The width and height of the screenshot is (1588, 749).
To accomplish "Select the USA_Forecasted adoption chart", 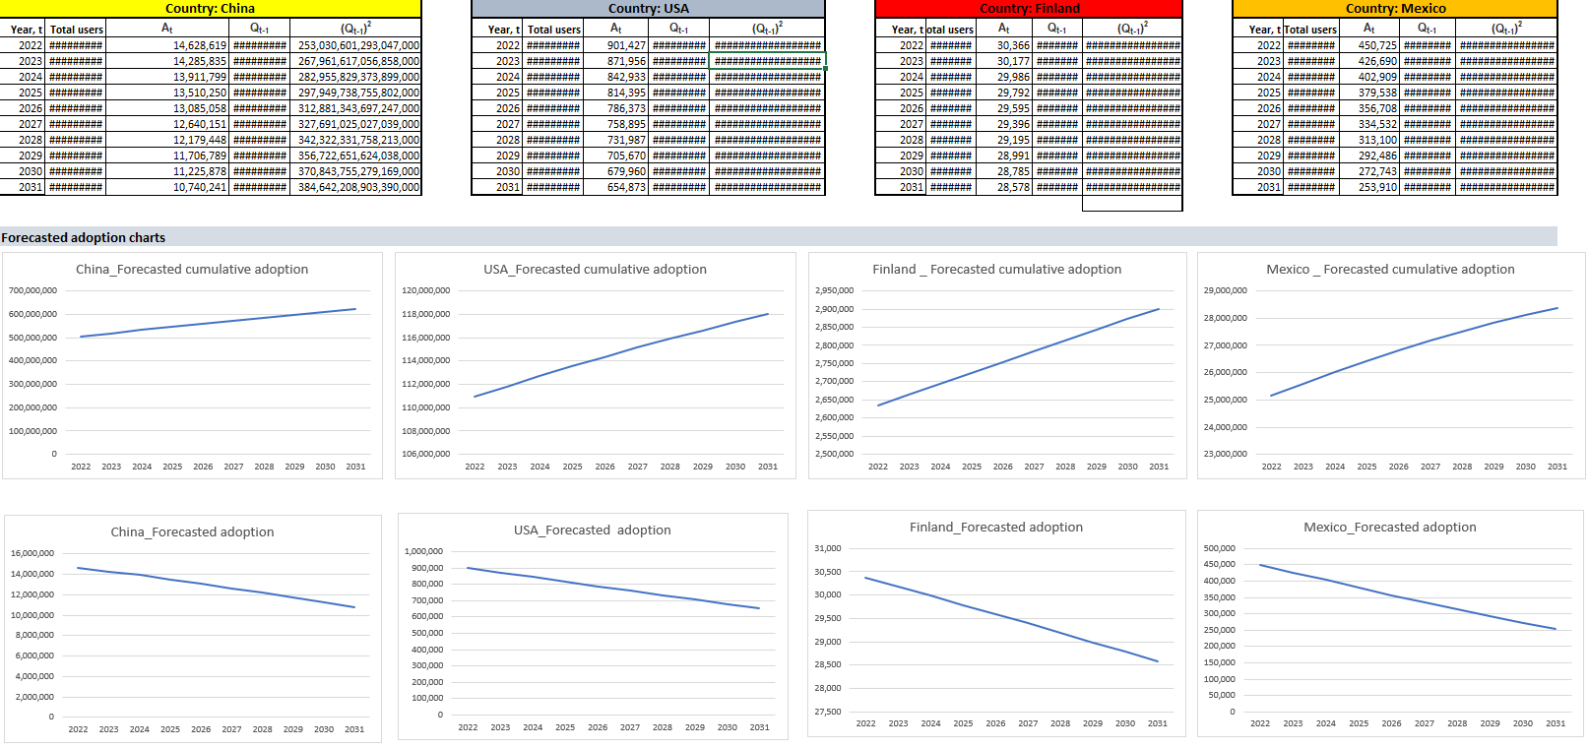I will (593, 626).
